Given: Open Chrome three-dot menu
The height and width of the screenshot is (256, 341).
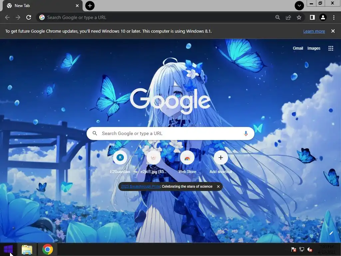Looking at the screenshot, I should tap(334, 17).
